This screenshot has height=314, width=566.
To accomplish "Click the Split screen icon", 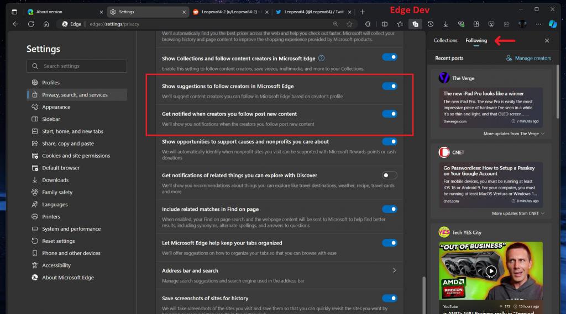I will [x=384, y=24].
